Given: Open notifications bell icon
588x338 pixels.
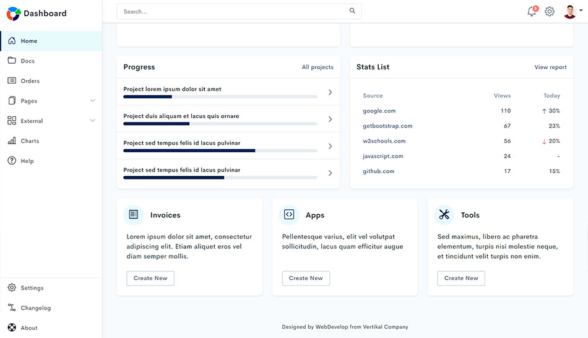Looking at the screenshot, I should click(x=532, y=12).
